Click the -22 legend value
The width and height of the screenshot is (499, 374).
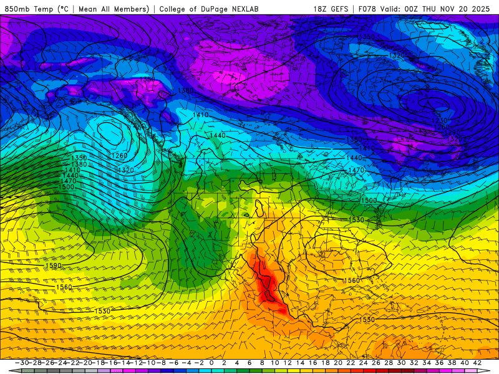pos(73,363)
